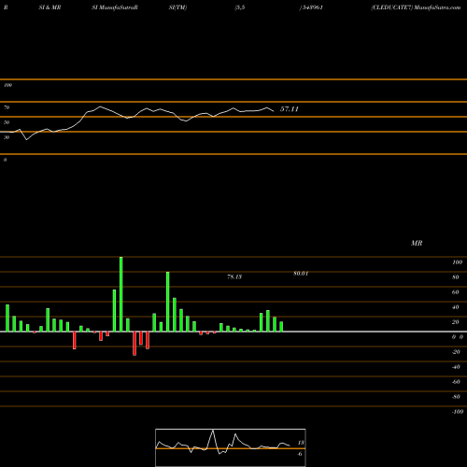Click the '60' label on the MR axis
The width and height of the screenshot is (467, 467).
click(x=456, y=292)
